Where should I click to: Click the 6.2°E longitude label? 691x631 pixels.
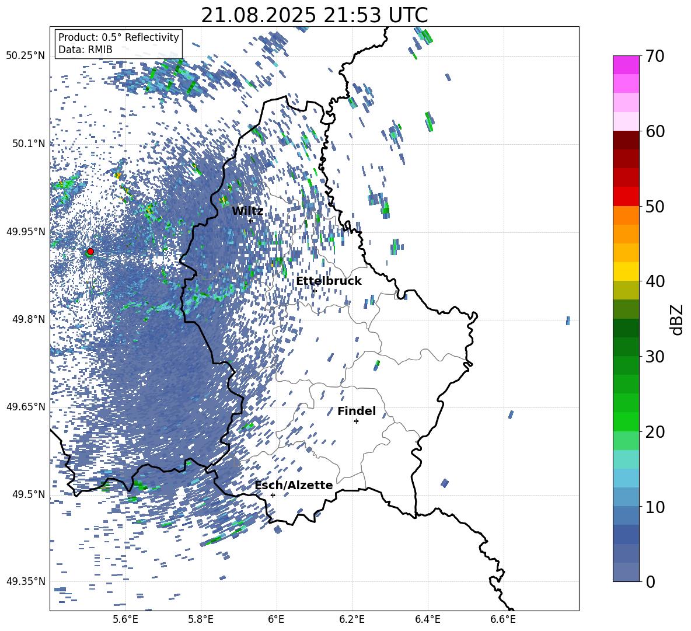pyautogui.click(x=352, y=619)
